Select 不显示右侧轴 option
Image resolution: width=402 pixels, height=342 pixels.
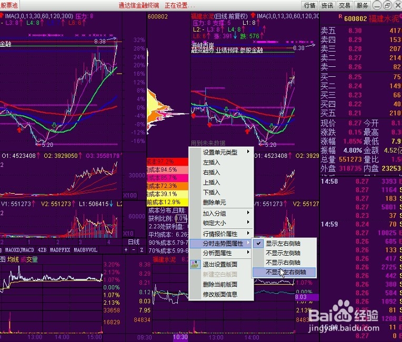(x=284, y=263)
